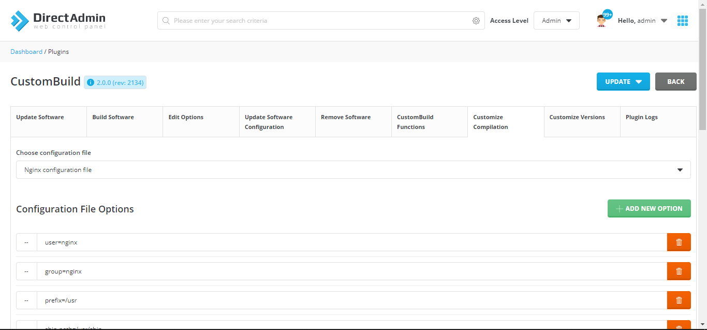Open the Customize Versions tab
707x330 pixels.
582,122
